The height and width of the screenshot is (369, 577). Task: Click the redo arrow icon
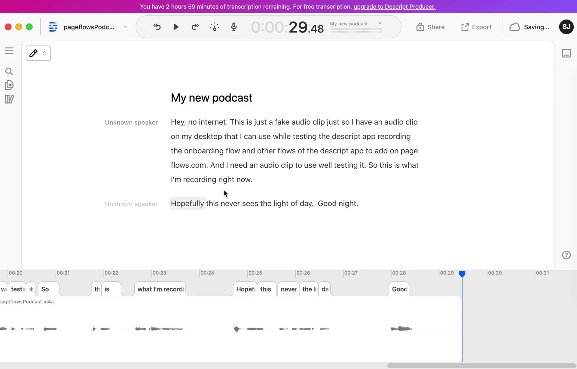tap(195, 27)
